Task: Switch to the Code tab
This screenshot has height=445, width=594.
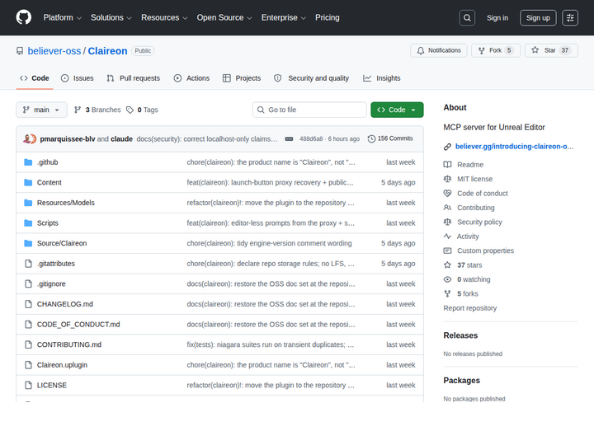Action: point(35,78)
